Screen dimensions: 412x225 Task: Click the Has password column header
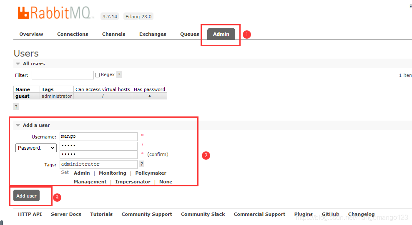pyautogui.click(x=149, y=89)
